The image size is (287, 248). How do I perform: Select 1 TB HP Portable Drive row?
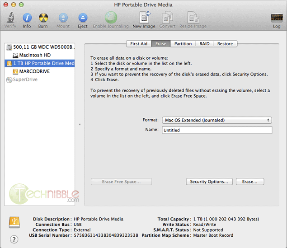click(40, 63)
